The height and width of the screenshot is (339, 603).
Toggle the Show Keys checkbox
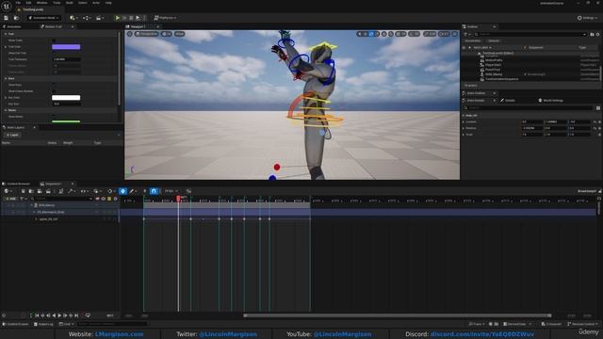coord(54,85)
